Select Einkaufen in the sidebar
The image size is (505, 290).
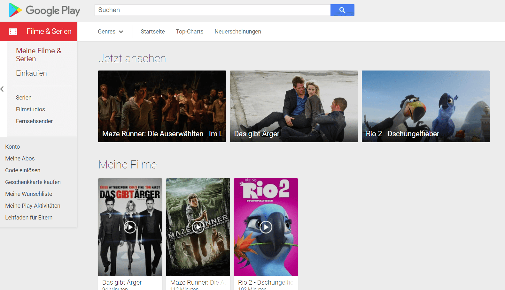coord(31,73)
